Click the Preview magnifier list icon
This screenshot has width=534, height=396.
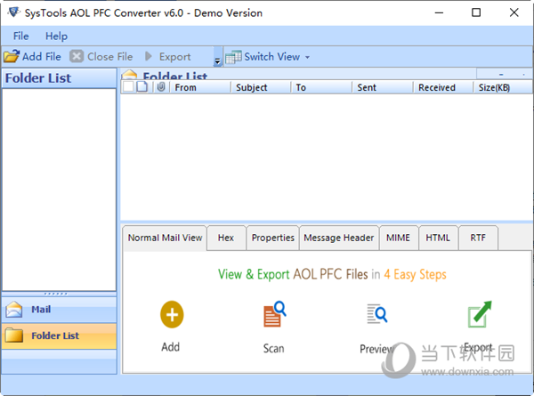pyautogui.click(x=377, y=313)
